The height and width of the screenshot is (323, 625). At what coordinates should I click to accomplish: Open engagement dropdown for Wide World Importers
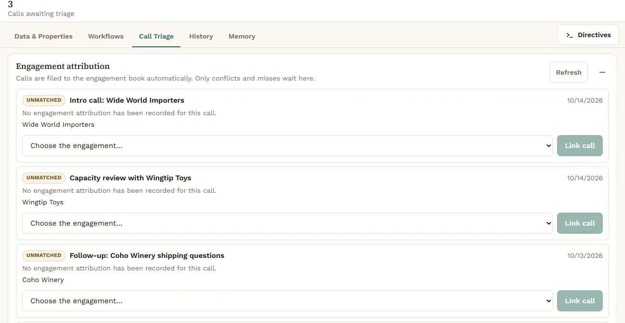pyautogui.click(x=287, y=146)
